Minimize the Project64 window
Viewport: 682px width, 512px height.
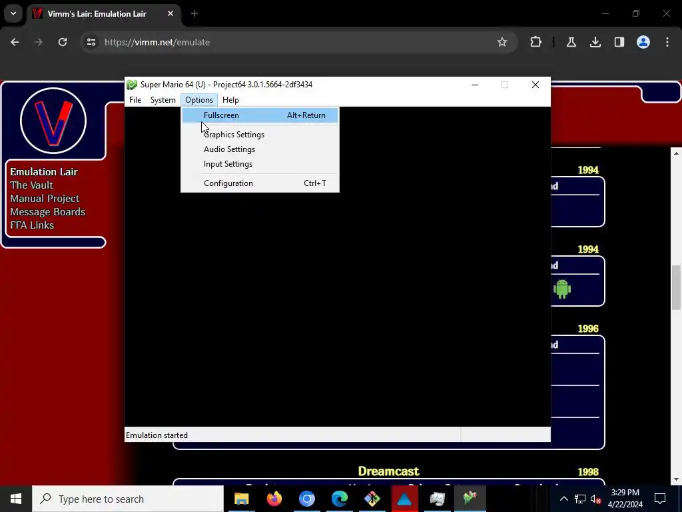pyautogui.click(x=475, y=85)
